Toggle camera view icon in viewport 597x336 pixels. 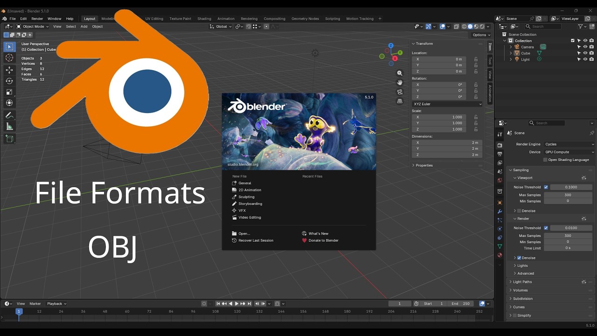point(400,92)
